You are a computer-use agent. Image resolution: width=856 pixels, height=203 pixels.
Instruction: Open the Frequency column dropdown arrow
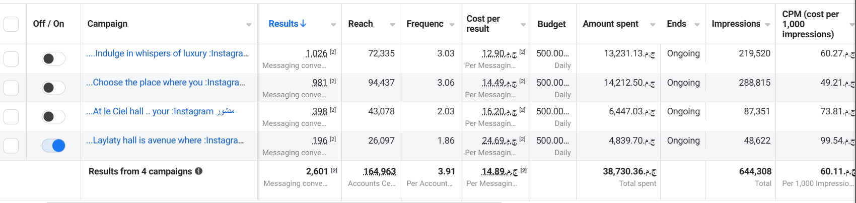[x=452, y=25]
